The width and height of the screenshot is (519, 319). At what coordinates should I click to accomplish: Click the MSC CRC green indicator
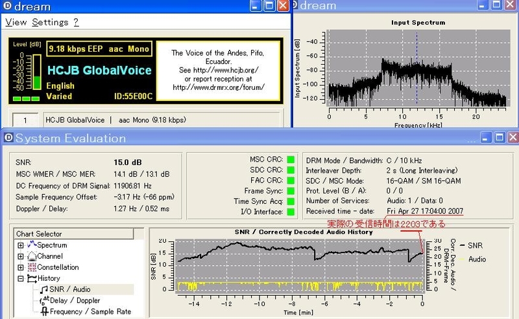tap(291, 159)
